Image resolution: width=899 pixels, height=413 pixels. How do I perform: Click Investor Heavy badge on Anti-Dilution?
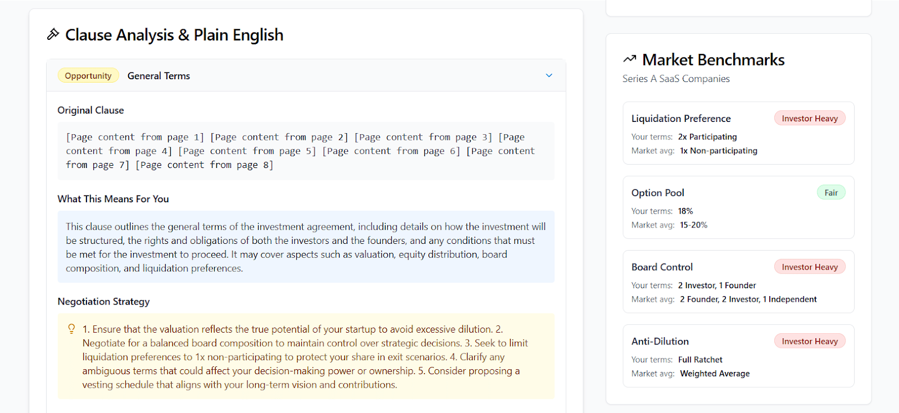(x=809, y=341)
